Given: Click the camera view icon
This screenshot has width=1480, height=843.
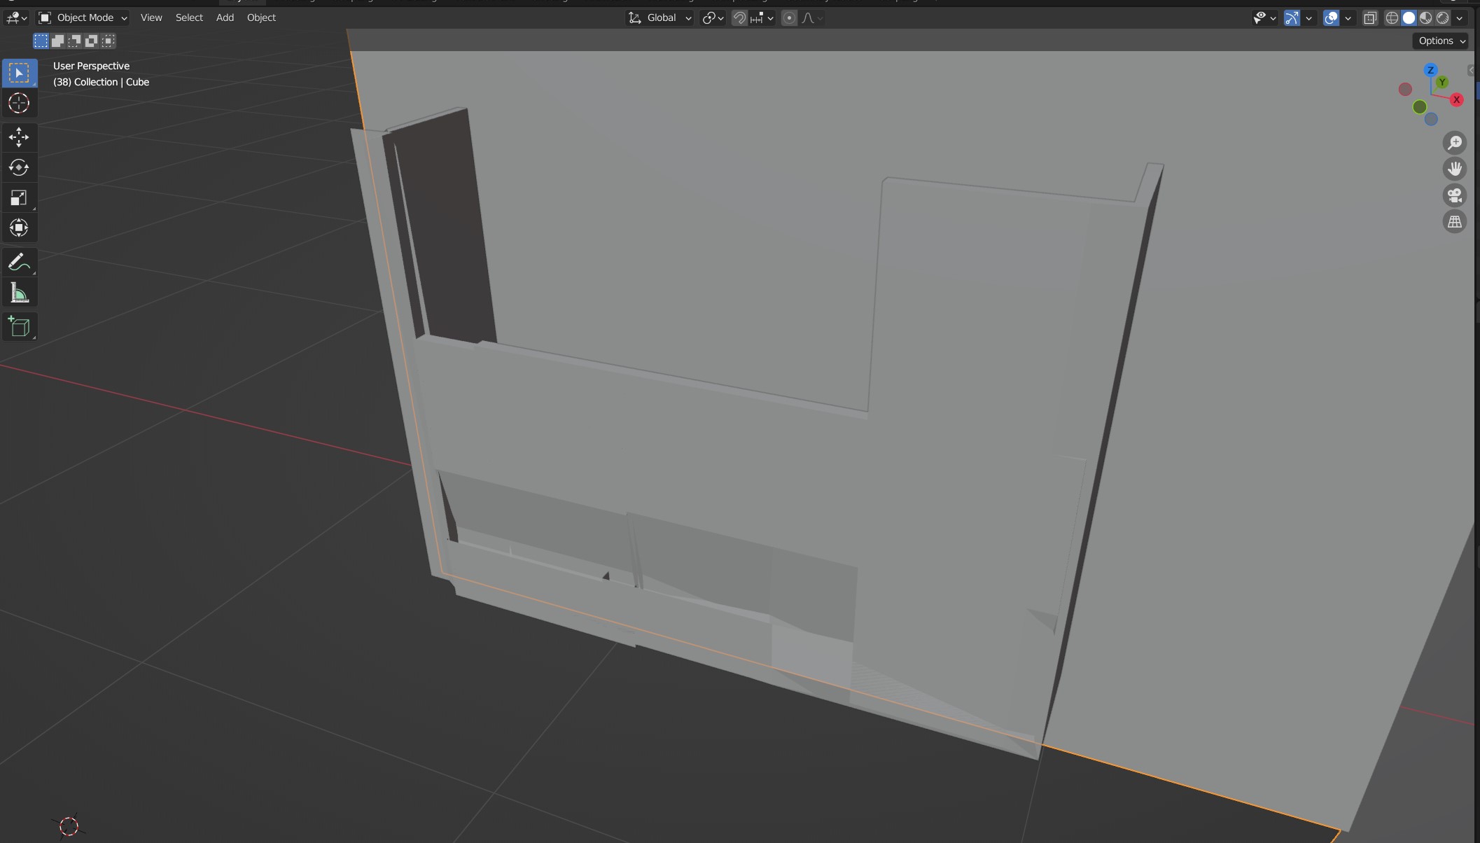Looking at the screenshot, I should point(1454,195).
